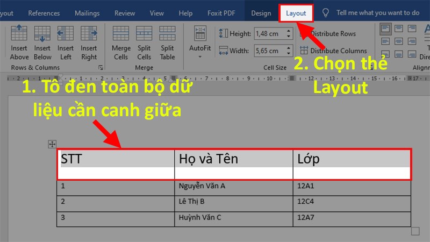
Task: Open the AutoFit dropdown menu
Action: (x=200, y=42)
